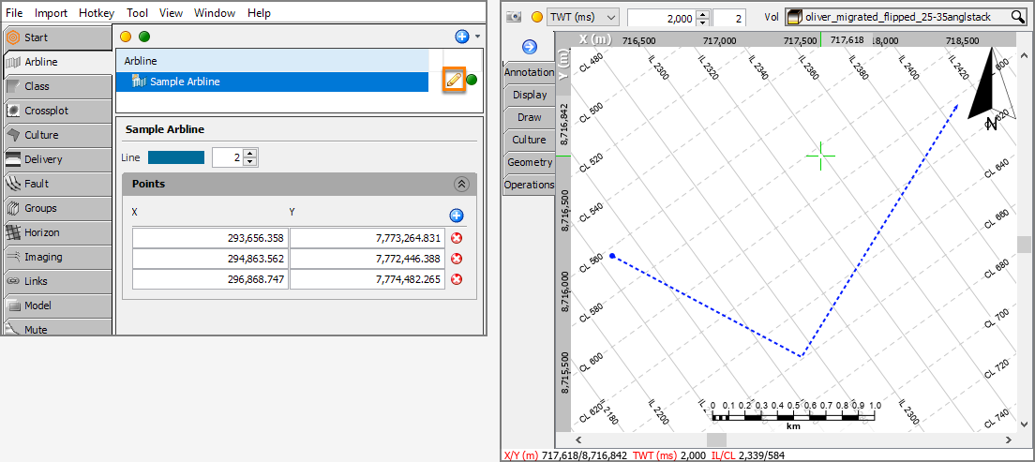Open the Fault tab
The height and width of the screenshot is (462, 1035).
57,184
